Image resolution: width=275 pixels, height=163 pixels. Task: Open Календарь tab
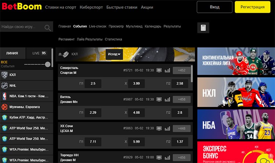153,26
